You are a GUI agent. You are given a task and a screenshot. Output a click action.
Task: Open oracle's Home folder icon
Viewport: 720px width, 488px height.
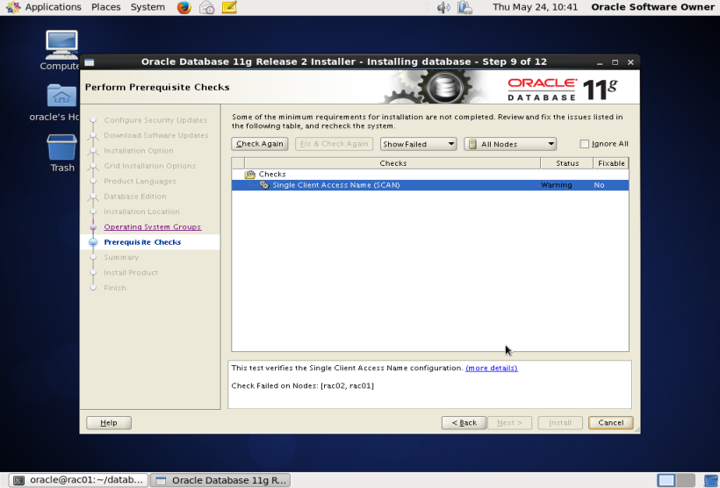[61, 97]
